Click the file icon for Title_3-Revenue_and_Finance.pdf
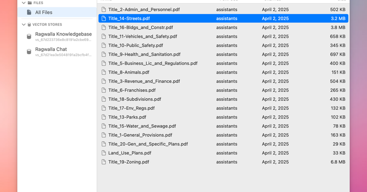Screen dimensions: 367x192 tap(104, 81)
